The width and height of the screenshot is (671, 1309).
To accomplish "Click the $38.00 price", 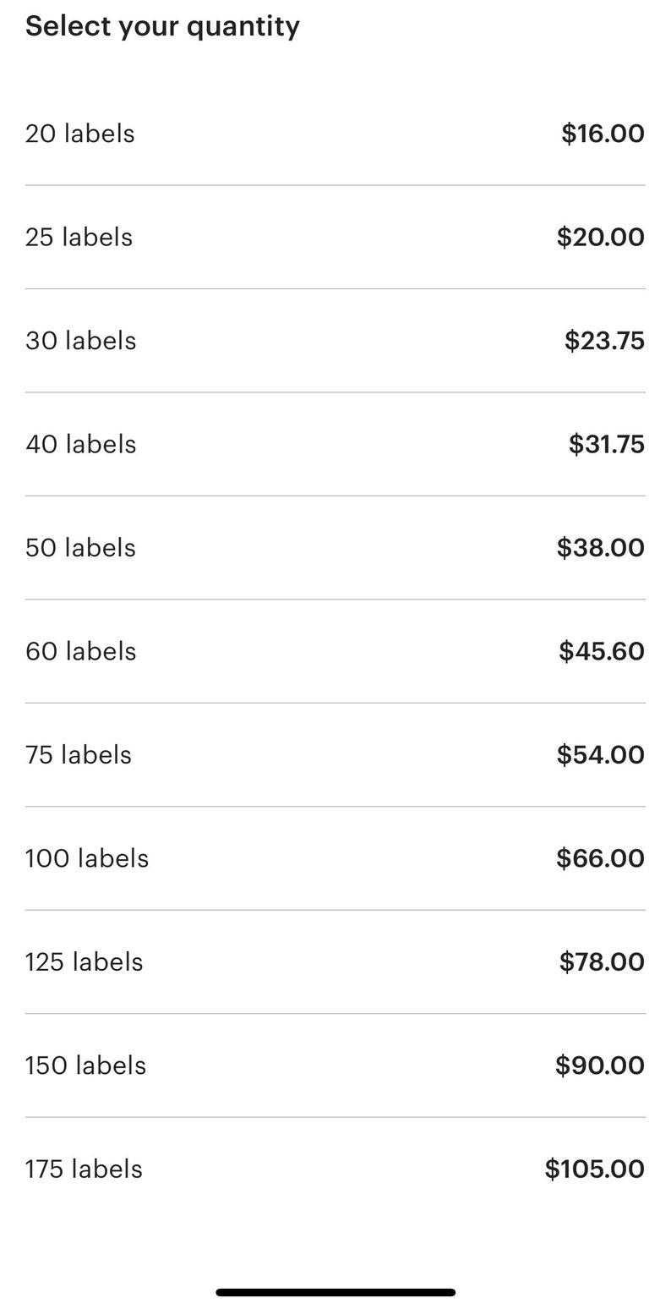I will 600,548.
